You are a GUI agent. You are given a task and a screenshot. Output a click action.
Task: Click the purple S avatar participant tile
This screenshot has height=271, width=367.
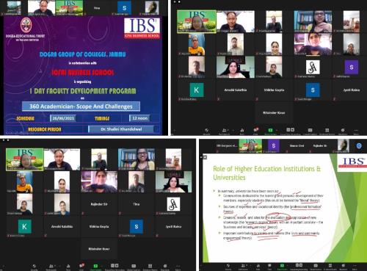click(352, 67)
